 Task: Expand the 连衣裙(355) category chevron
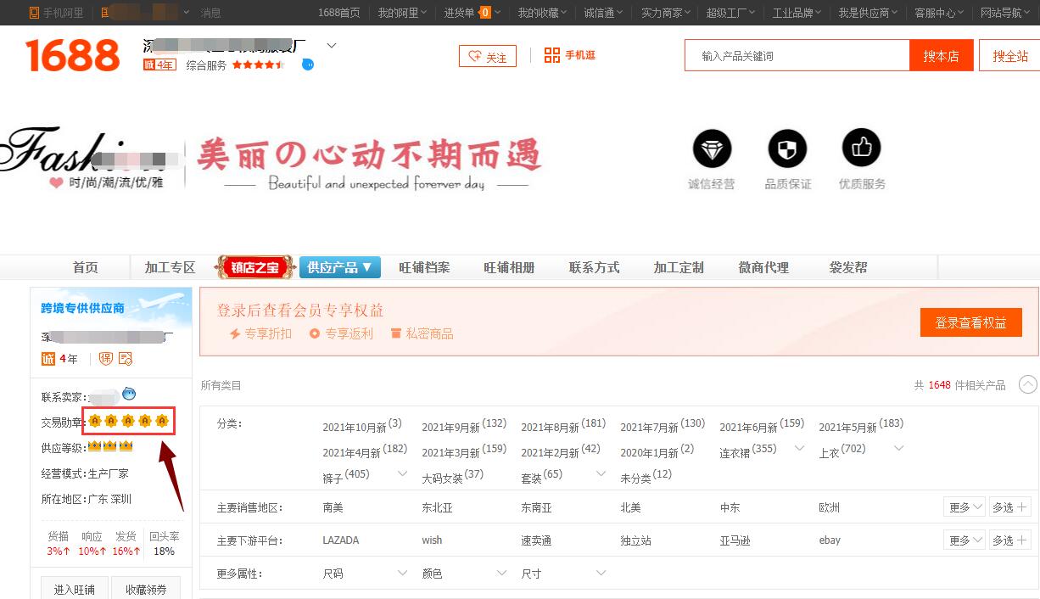[x=799, y=448]
